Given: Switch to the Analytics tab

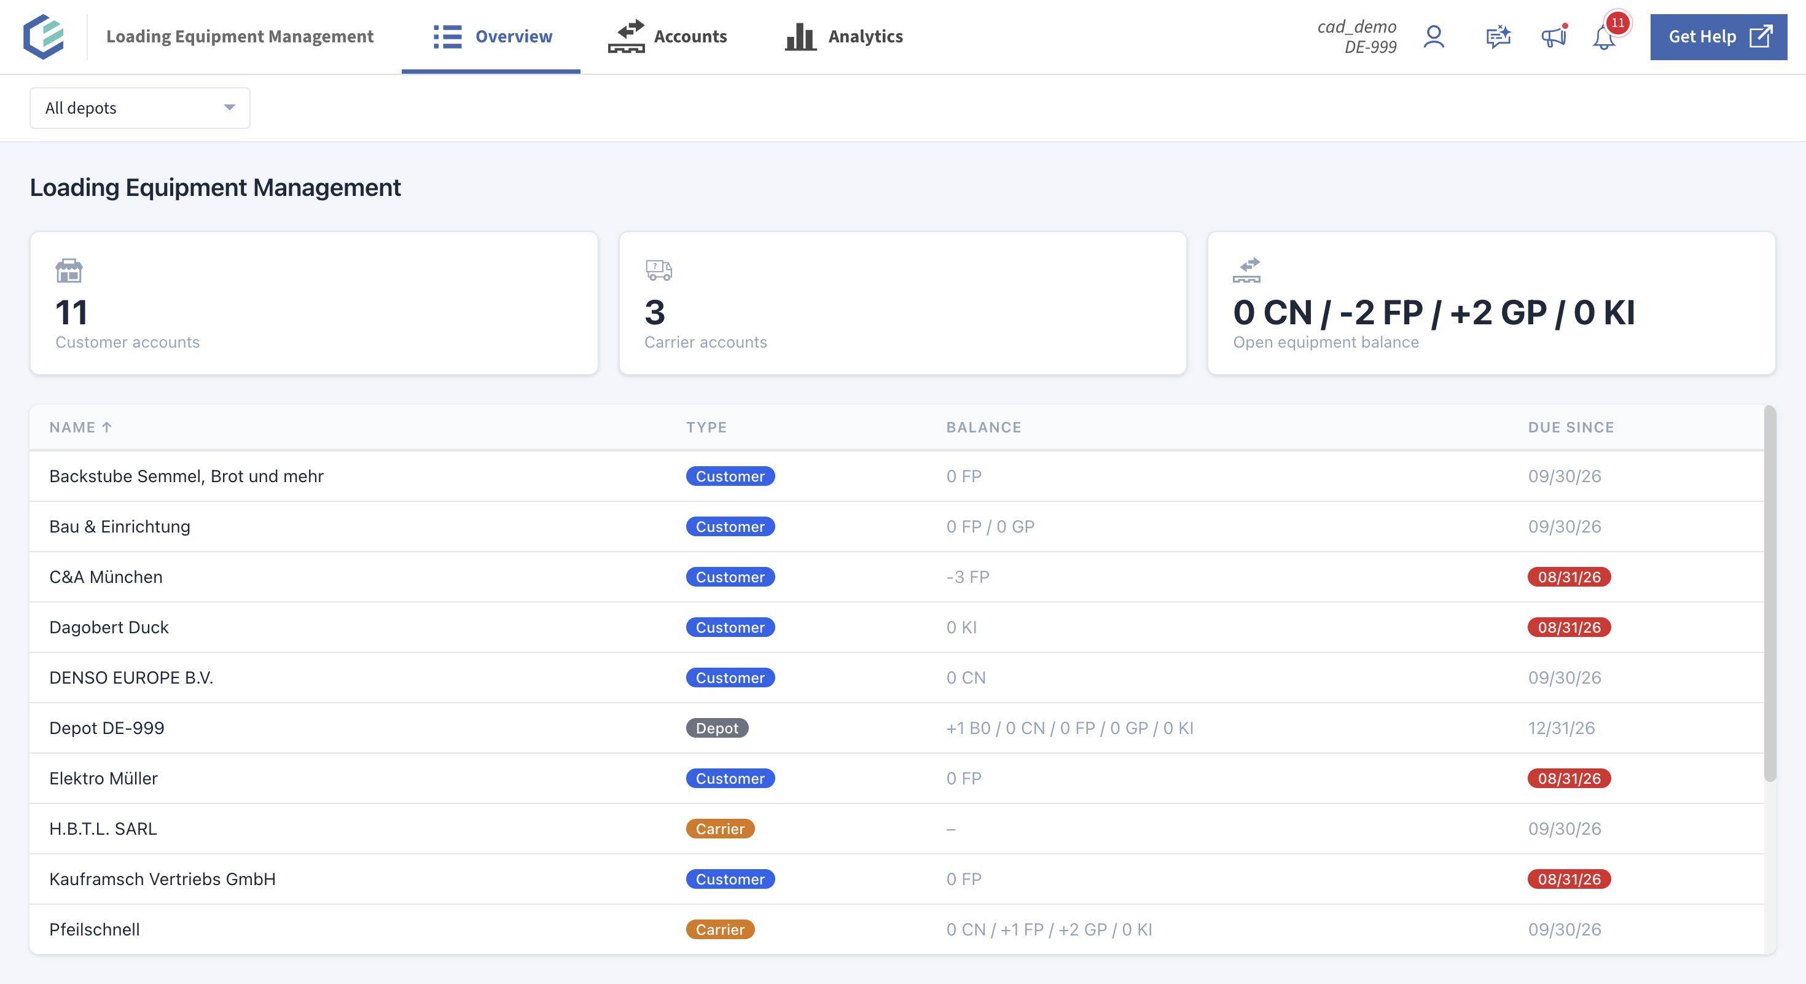Looking at the screenshot, I should click(x=844, y=36).
